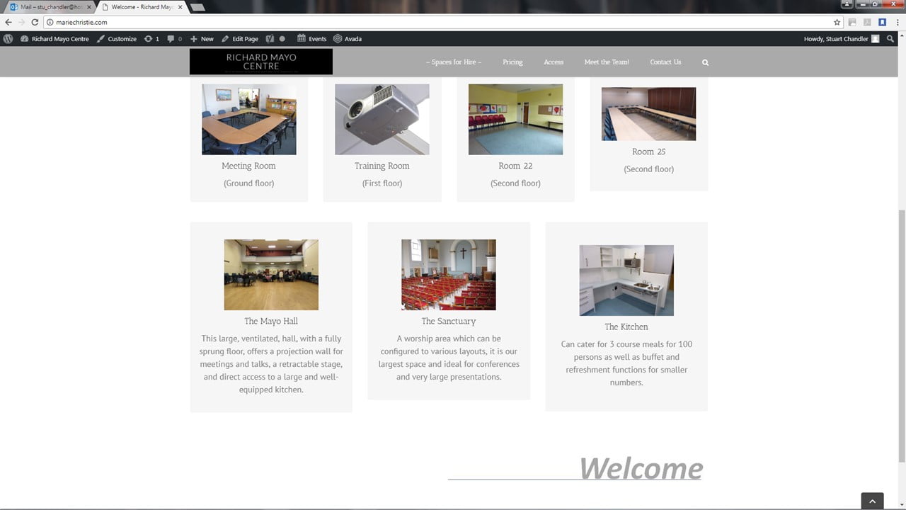The width and height of the screenshot is (906, 510).
Task: Open the Customize link
Action: click(x=117, y=39)
